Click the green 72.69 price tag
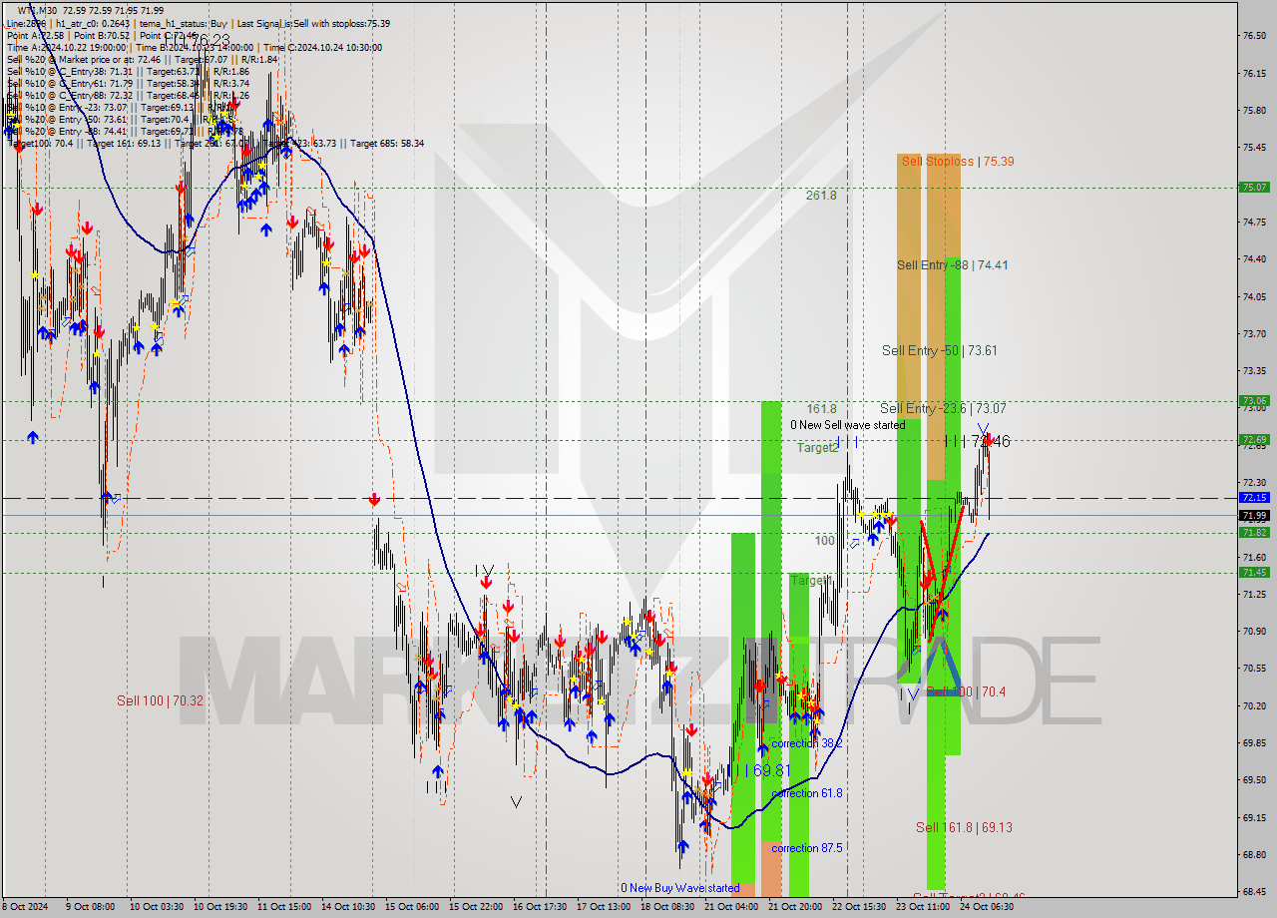The width and height of the screenshot is (1277, 918). 1253,439
